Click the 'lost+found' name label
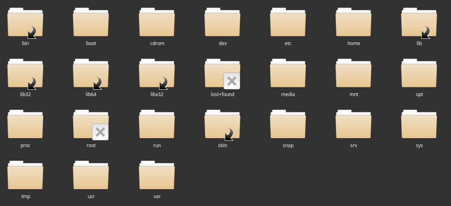Image resolution: width=451 pixels, height=206 pixels. pos(222,94)
